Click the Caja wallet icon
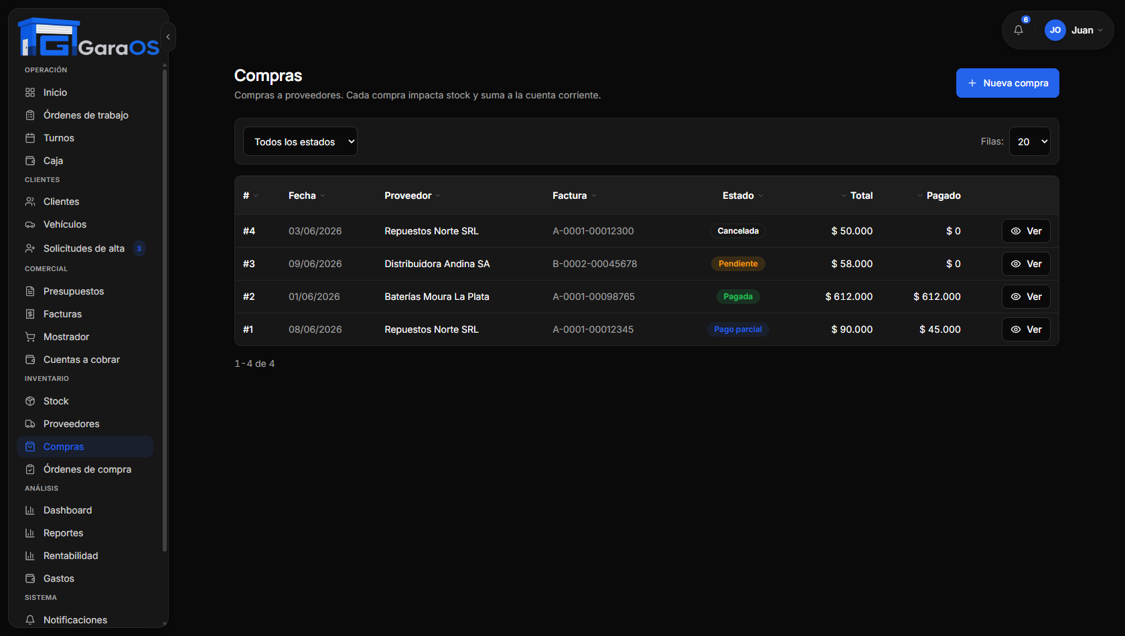Viewport: 1125px width, 636px height. click(30, 161)
